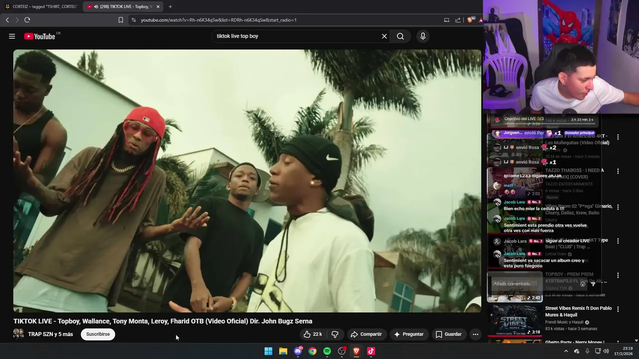Open a new browser tab
639x359 pixels.
[170, 6]
